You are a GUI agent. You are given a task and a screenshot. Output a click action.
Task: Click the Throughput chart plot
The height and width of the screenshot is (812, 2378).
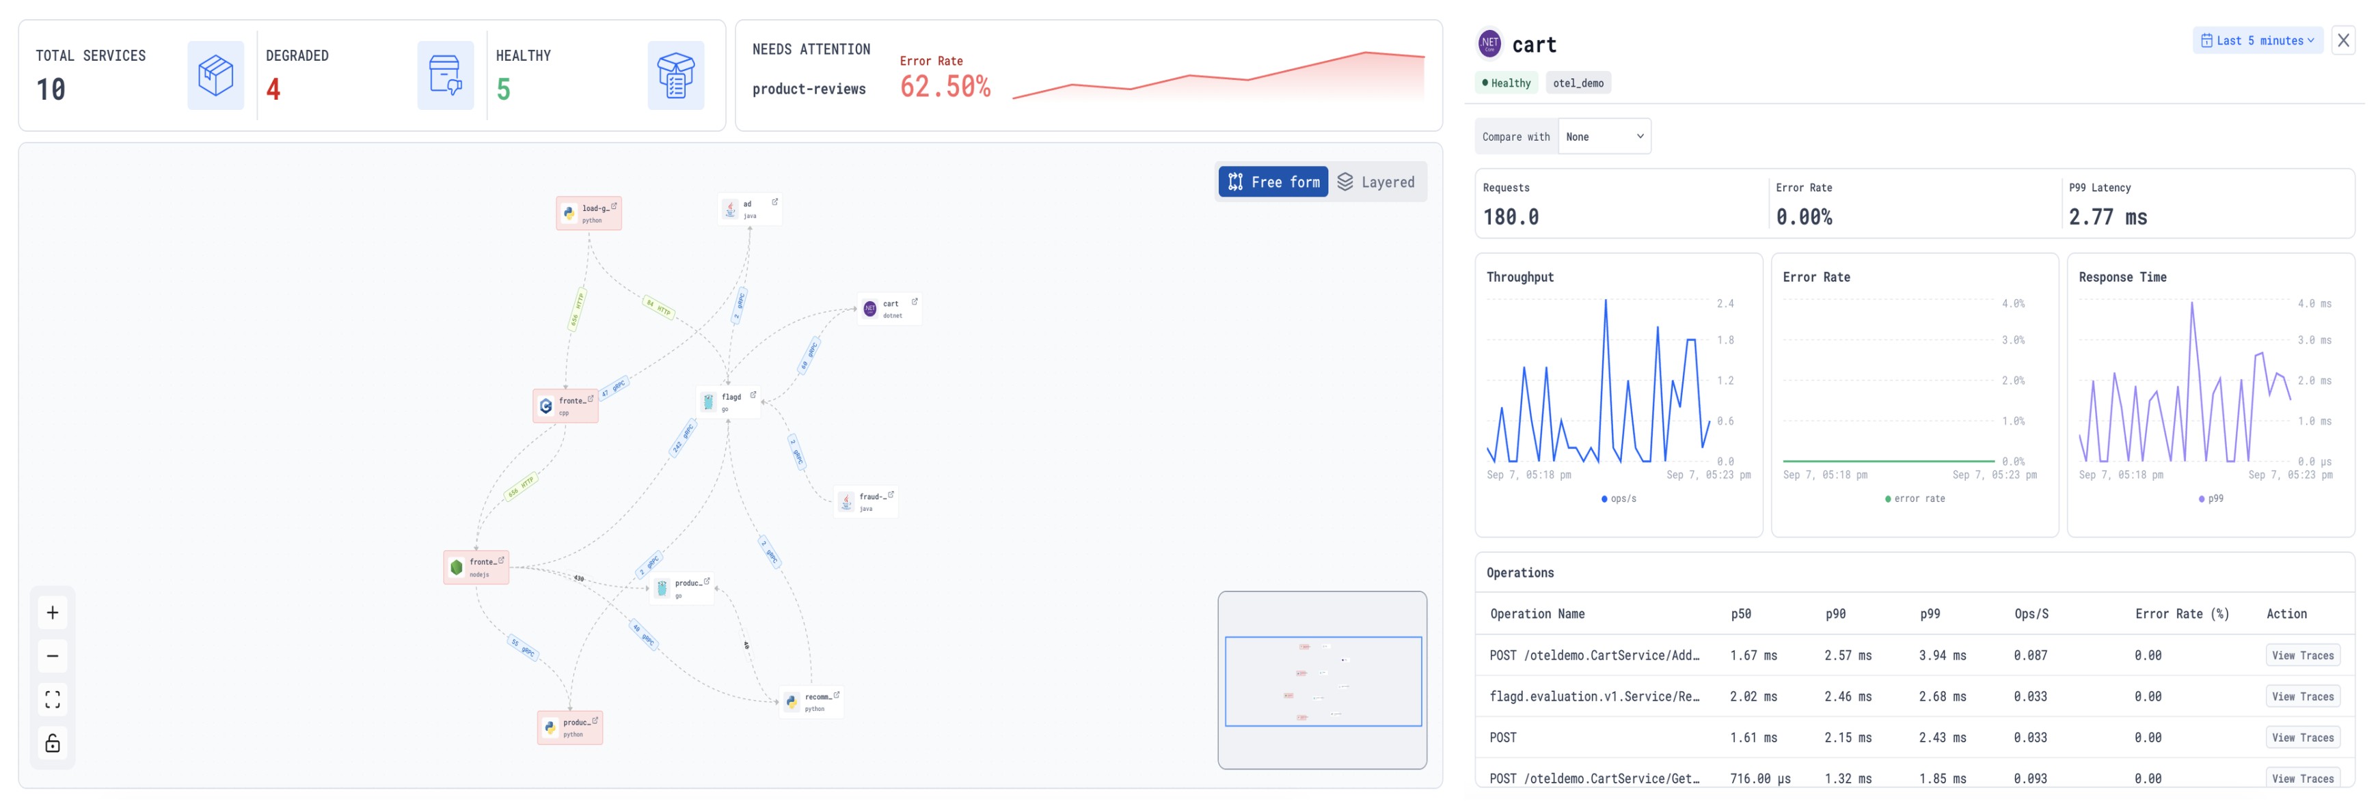(x=1599, y=381)
